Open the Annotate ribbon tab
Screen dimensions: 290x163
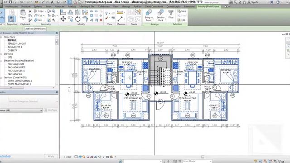(x=59, y=6)
